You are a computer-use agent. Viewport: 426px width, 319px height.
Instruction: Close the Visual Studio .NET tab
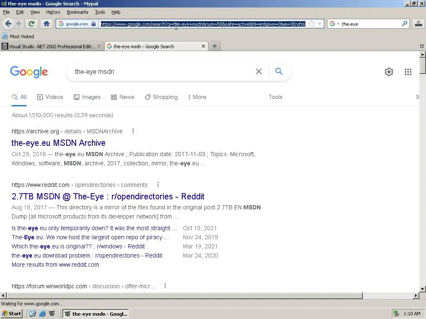tap(99, 47)
